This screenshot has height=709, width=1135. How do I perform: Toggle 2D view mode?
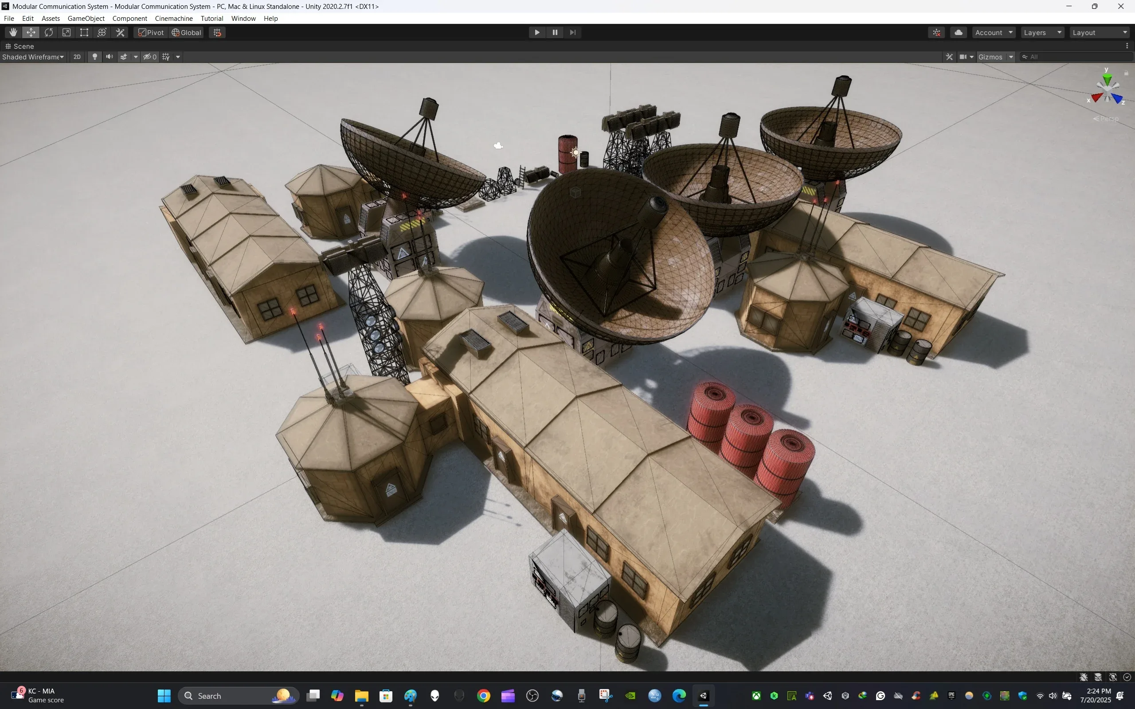(x=77, y=57)
